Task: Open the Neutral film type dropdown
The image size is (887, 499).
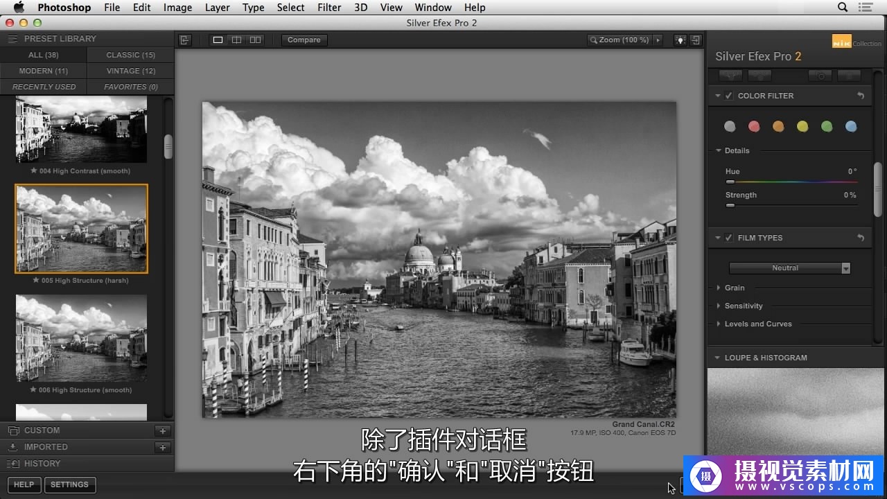Action: tap(789, 268)
